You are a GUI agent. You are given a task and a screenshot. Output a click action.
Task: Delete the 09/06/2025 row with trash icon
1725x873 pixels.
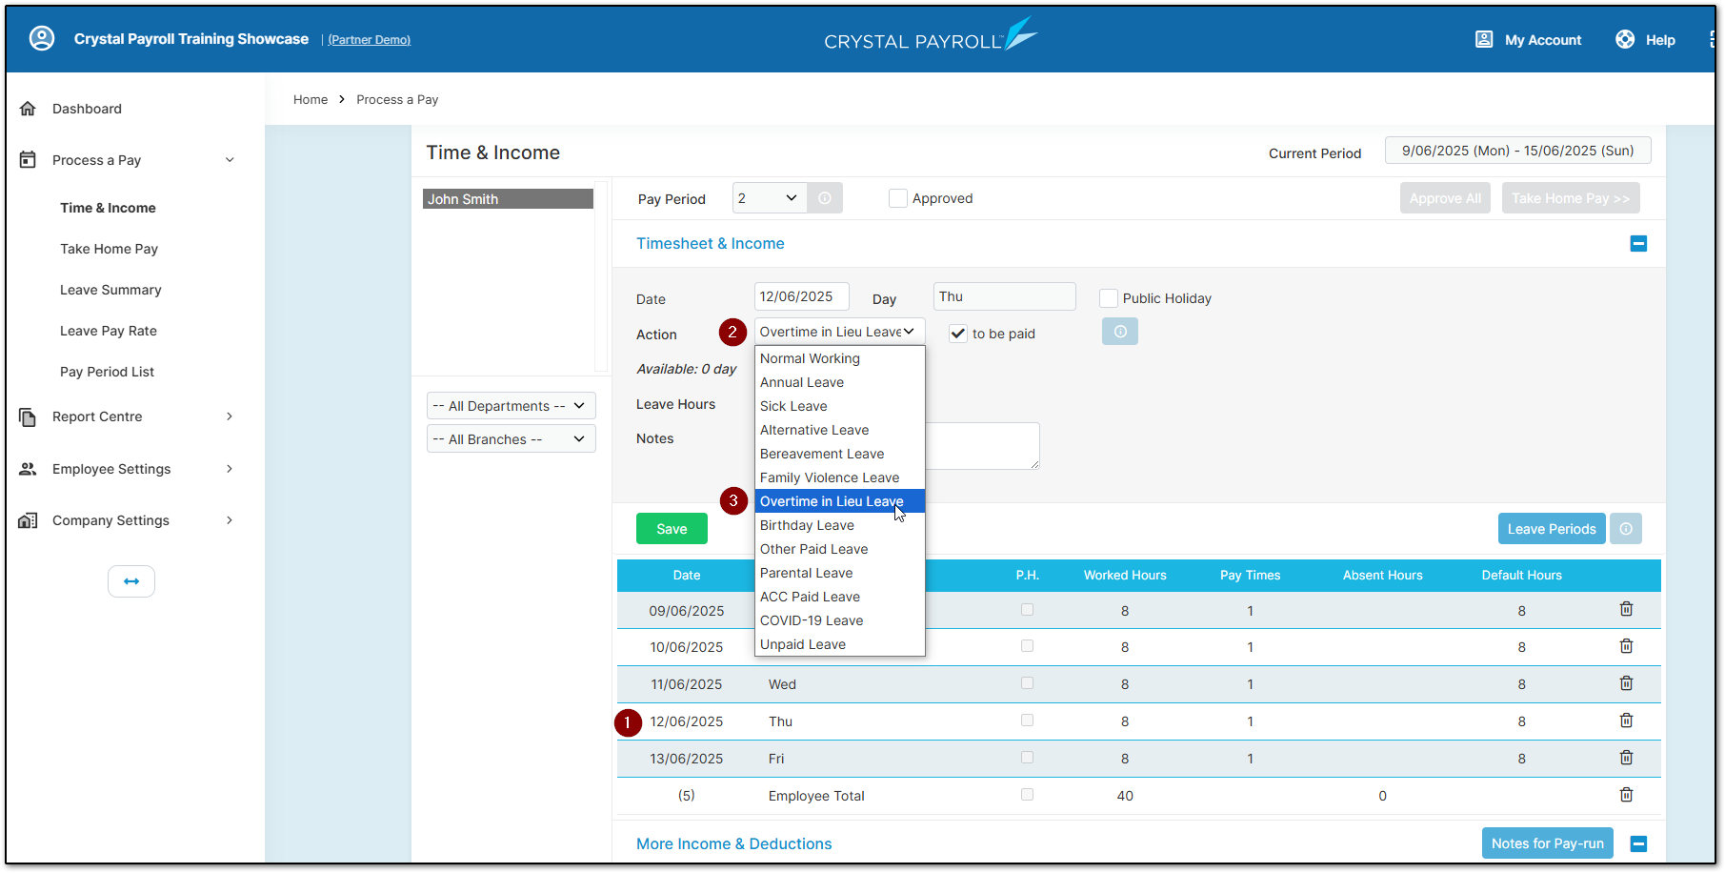pyautogui.click(x=1626, y=609)
